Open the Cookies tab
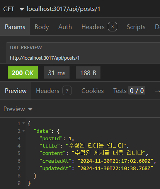The width and height of the screenshot is (160, 189). 92,91
